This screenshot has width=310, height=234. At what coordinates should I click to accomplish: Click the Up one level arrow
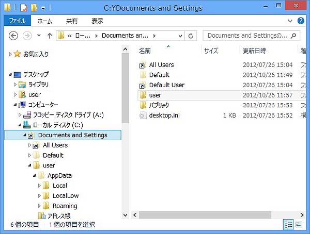coord(50,36)
